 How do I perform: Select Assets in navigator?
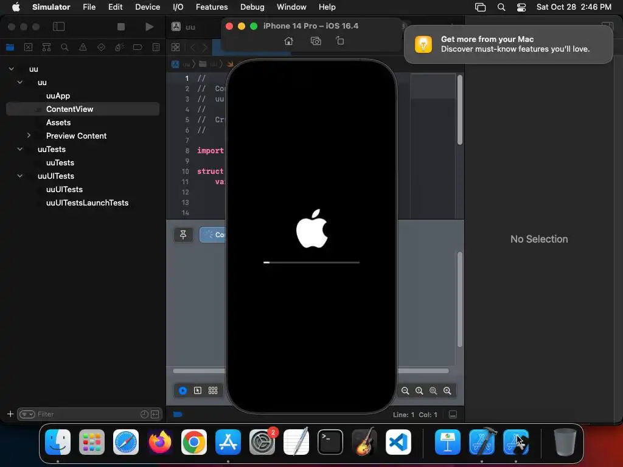pos(58,123)
